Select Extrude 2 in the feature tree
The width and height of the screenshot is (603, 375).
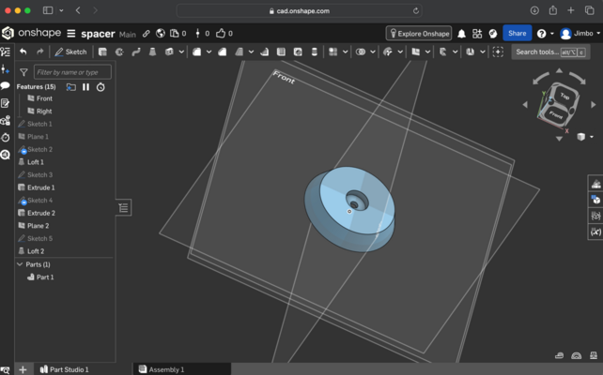[x=41, y=213]
